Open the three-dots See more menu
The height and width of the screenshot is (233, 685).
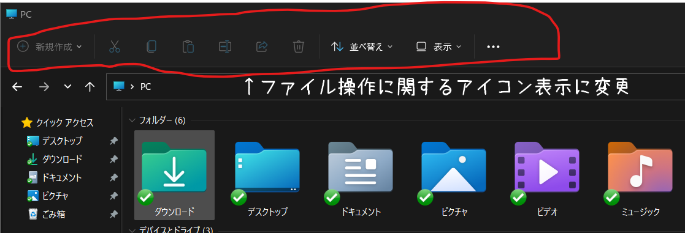493,46
